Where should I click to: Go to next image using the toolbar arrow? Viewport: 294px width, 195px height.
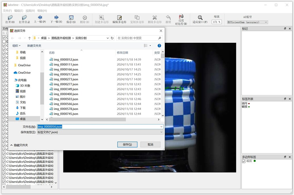[57, 17]
